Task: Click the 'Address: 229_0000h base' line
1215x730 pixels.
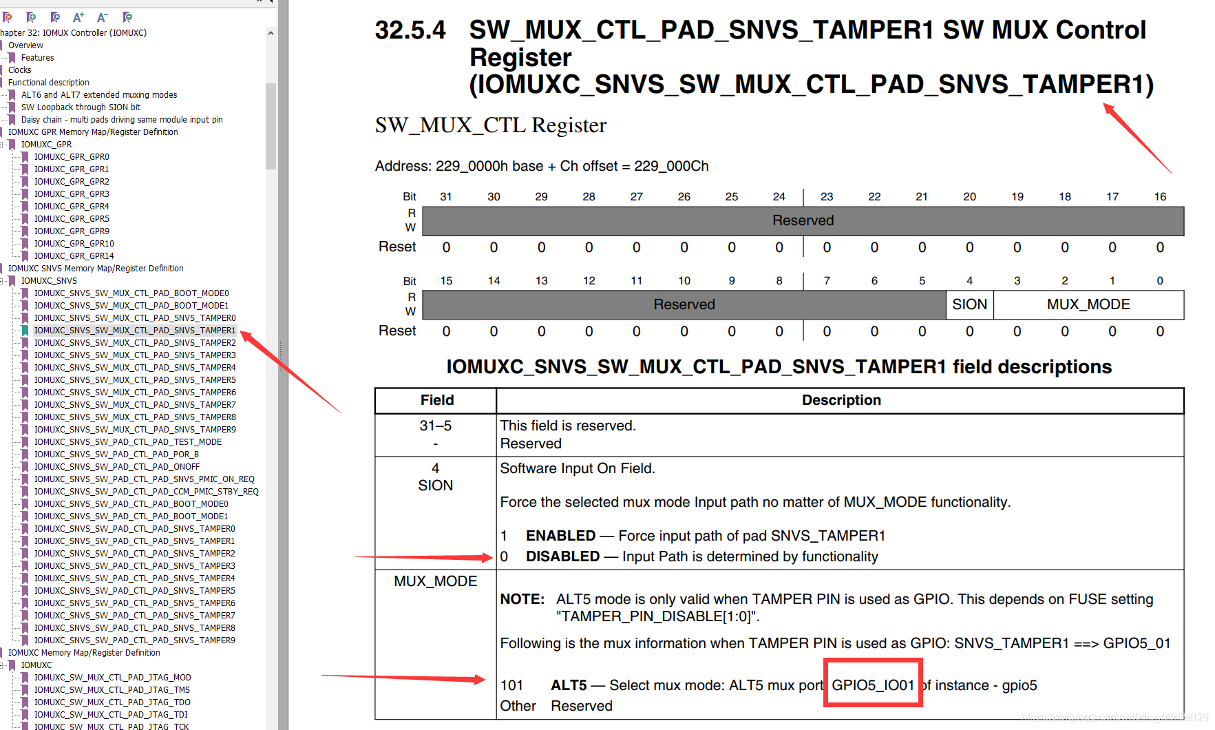Action: click(542, 167)
